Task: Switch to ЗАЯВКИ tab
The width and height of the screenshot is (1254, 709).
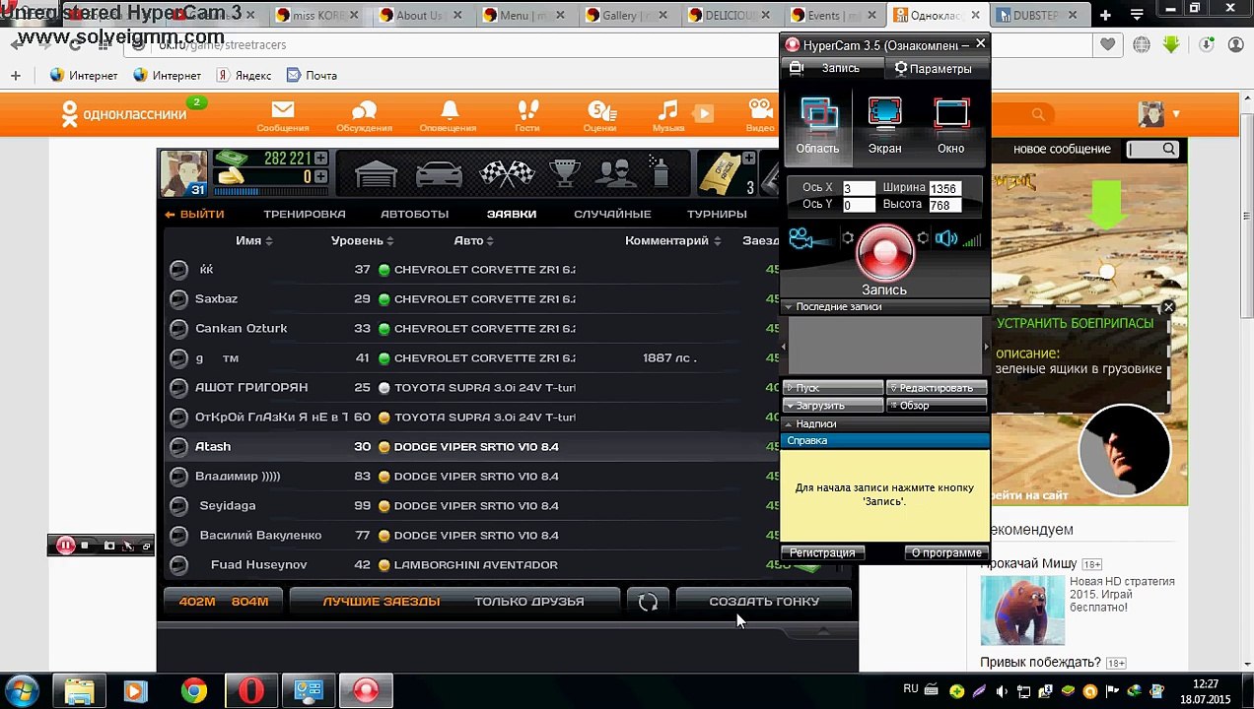Action: point(511,214)
